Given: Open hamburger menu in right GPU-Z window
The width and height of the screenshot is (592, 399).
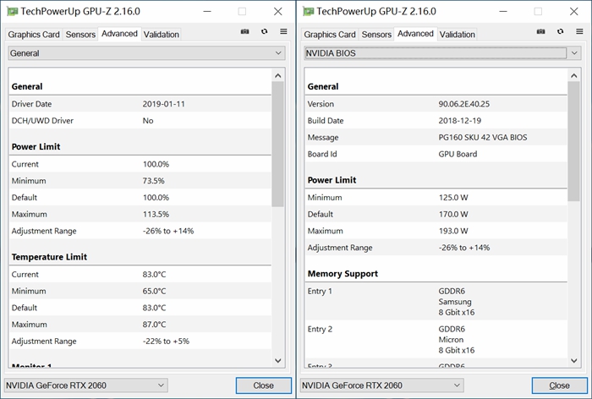Looking at the screenshot, I should (579, 32).
